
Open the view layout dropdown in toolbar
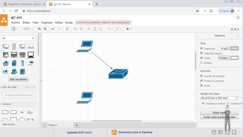coord(14,29)
